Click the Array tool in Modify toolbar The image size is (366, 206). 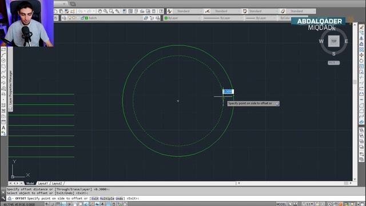(x=361, y=50)
